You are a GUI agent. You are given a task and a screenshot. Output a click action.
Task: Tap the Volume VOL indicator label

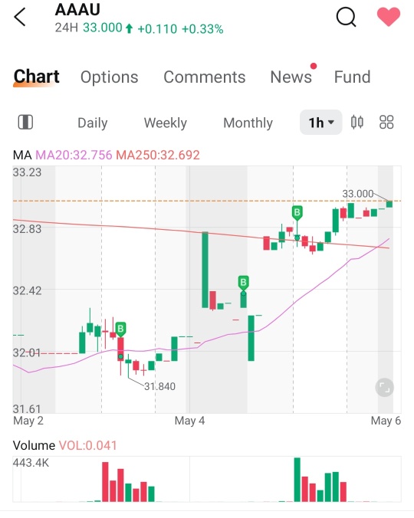64,446
